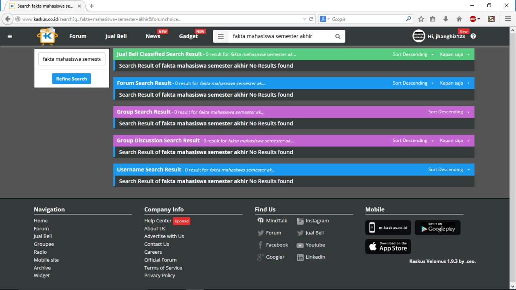
Task: Show browser bookmarks list icon
Action: tap(433, 19)
